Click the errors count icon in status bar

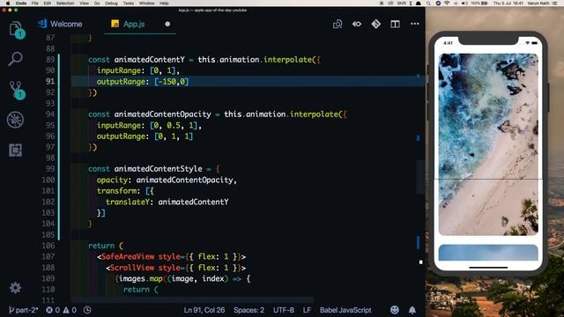(49, 310)
